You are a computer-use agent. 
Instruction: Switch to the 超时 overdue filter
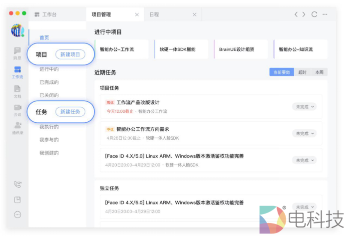(x=303, y=72)
